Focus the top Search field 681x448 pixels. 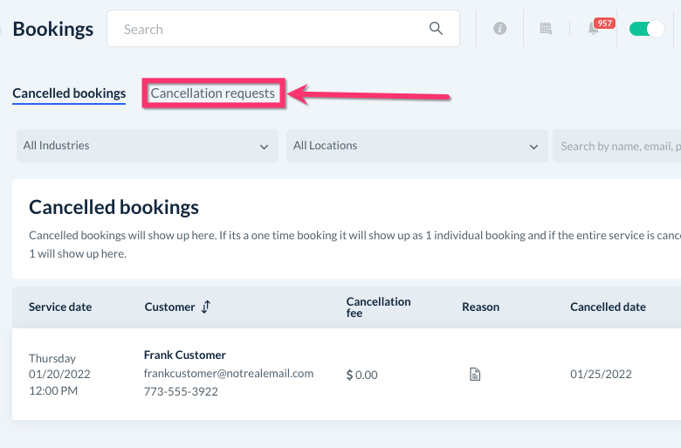click(271, 29)
